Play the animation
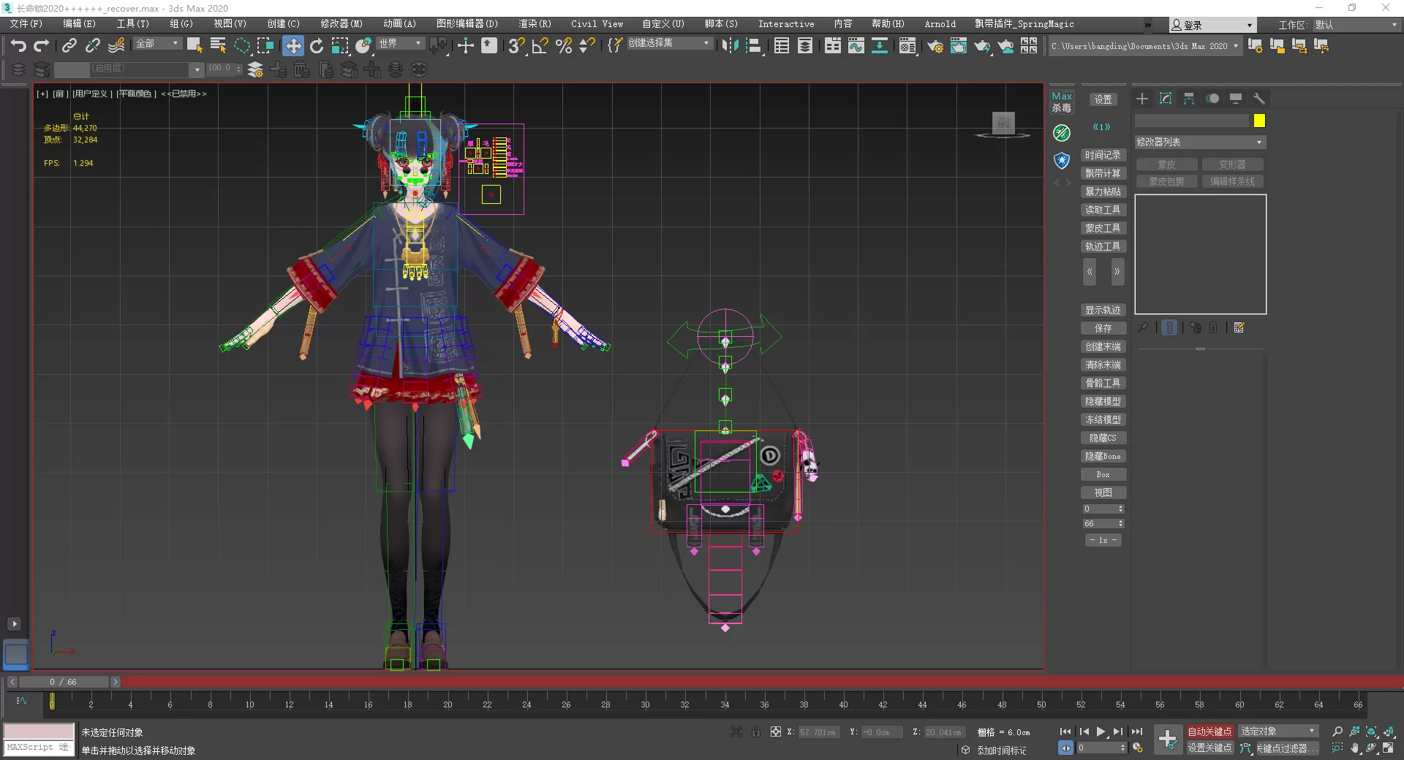Image resolution: width=1404 pixels, height=760 pixels. (1101, 731)
